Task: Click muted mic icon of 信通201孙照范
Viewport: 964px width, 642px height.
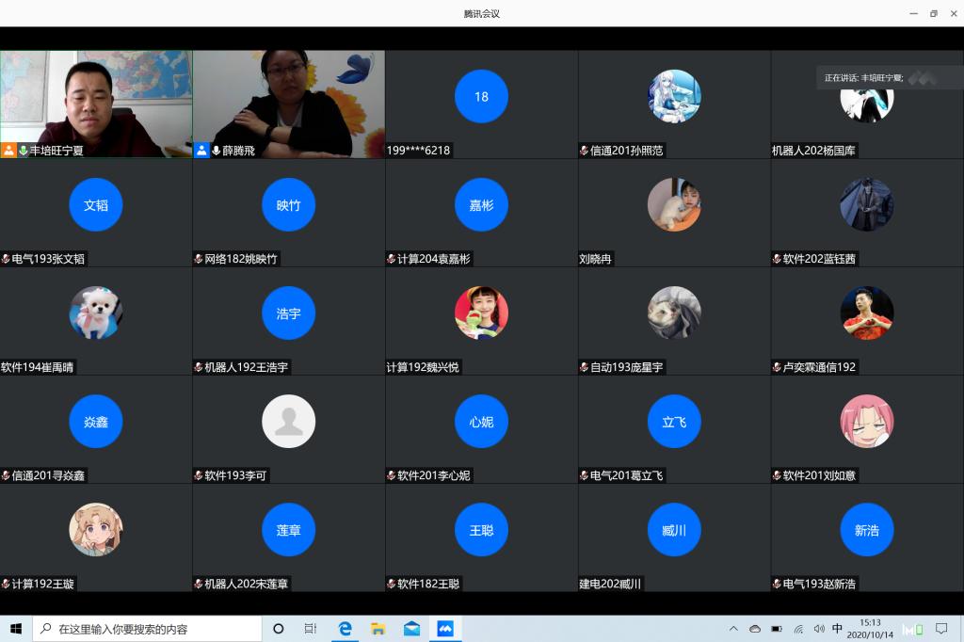Action: click(585, 151)
